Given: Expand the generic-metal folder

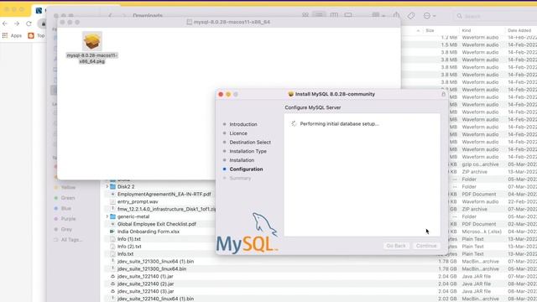Looking at the screenshot, I should click(x=107, y=216).
